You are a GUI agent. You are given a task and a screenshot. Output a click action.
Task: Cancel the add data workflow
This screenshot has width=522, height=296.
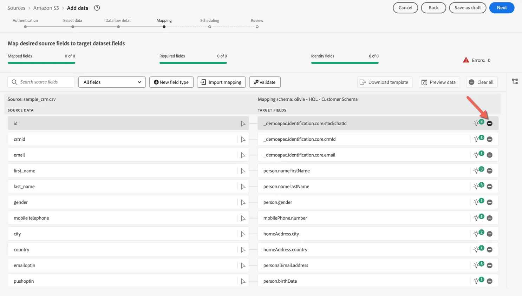click(x=405, y=8)
